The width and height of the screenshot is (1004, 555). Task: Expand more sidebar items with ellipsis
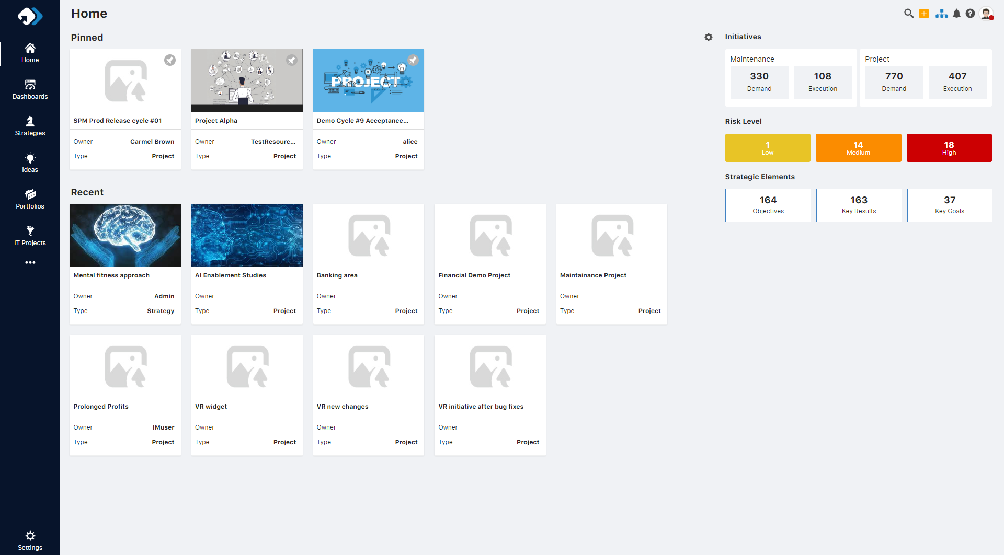pyautogui.click(x=30, y=262)
